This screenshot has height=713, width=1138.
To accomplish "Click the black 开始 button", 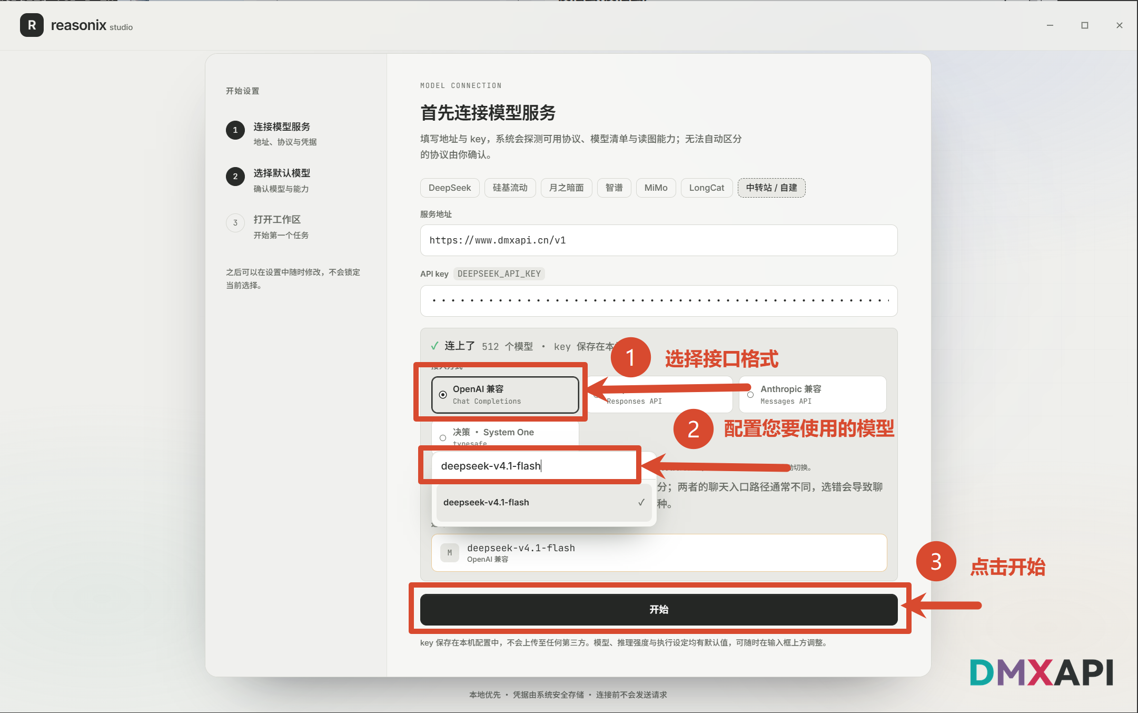I will click(659, 610).
